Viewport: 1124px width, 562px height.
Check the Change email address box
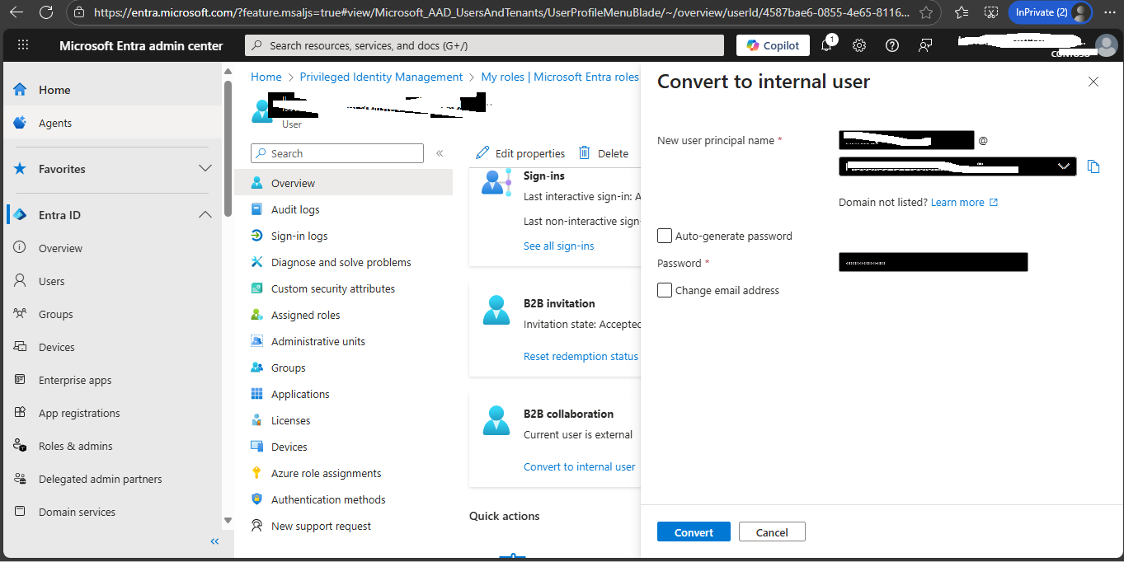665,290
